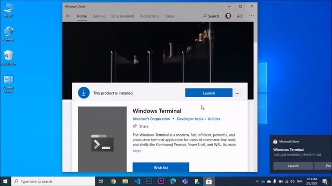Go back with the Store back arrow

point(68,16)
